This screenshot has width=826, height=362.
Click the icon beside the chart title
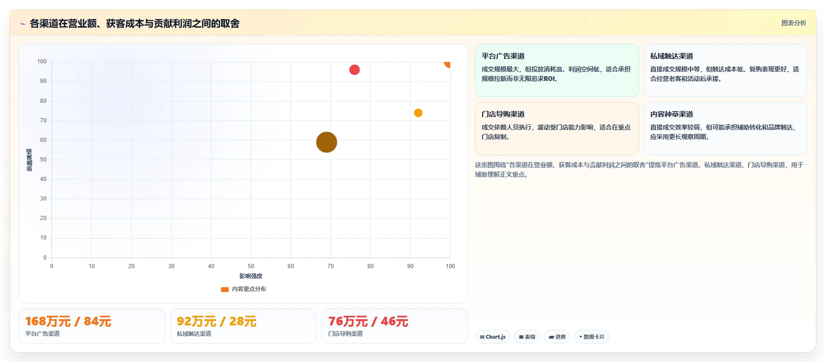22,24
